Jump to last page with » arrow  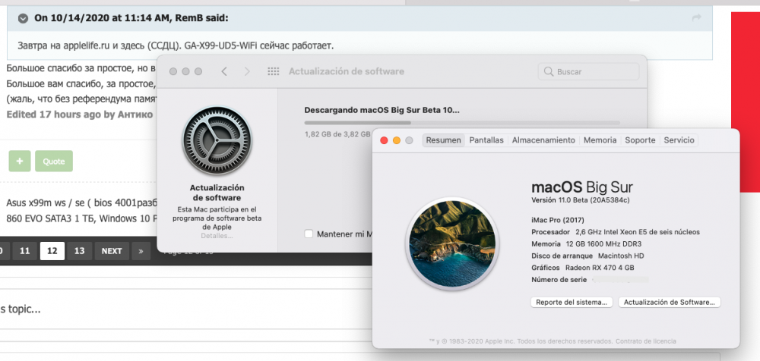point(141,251)
